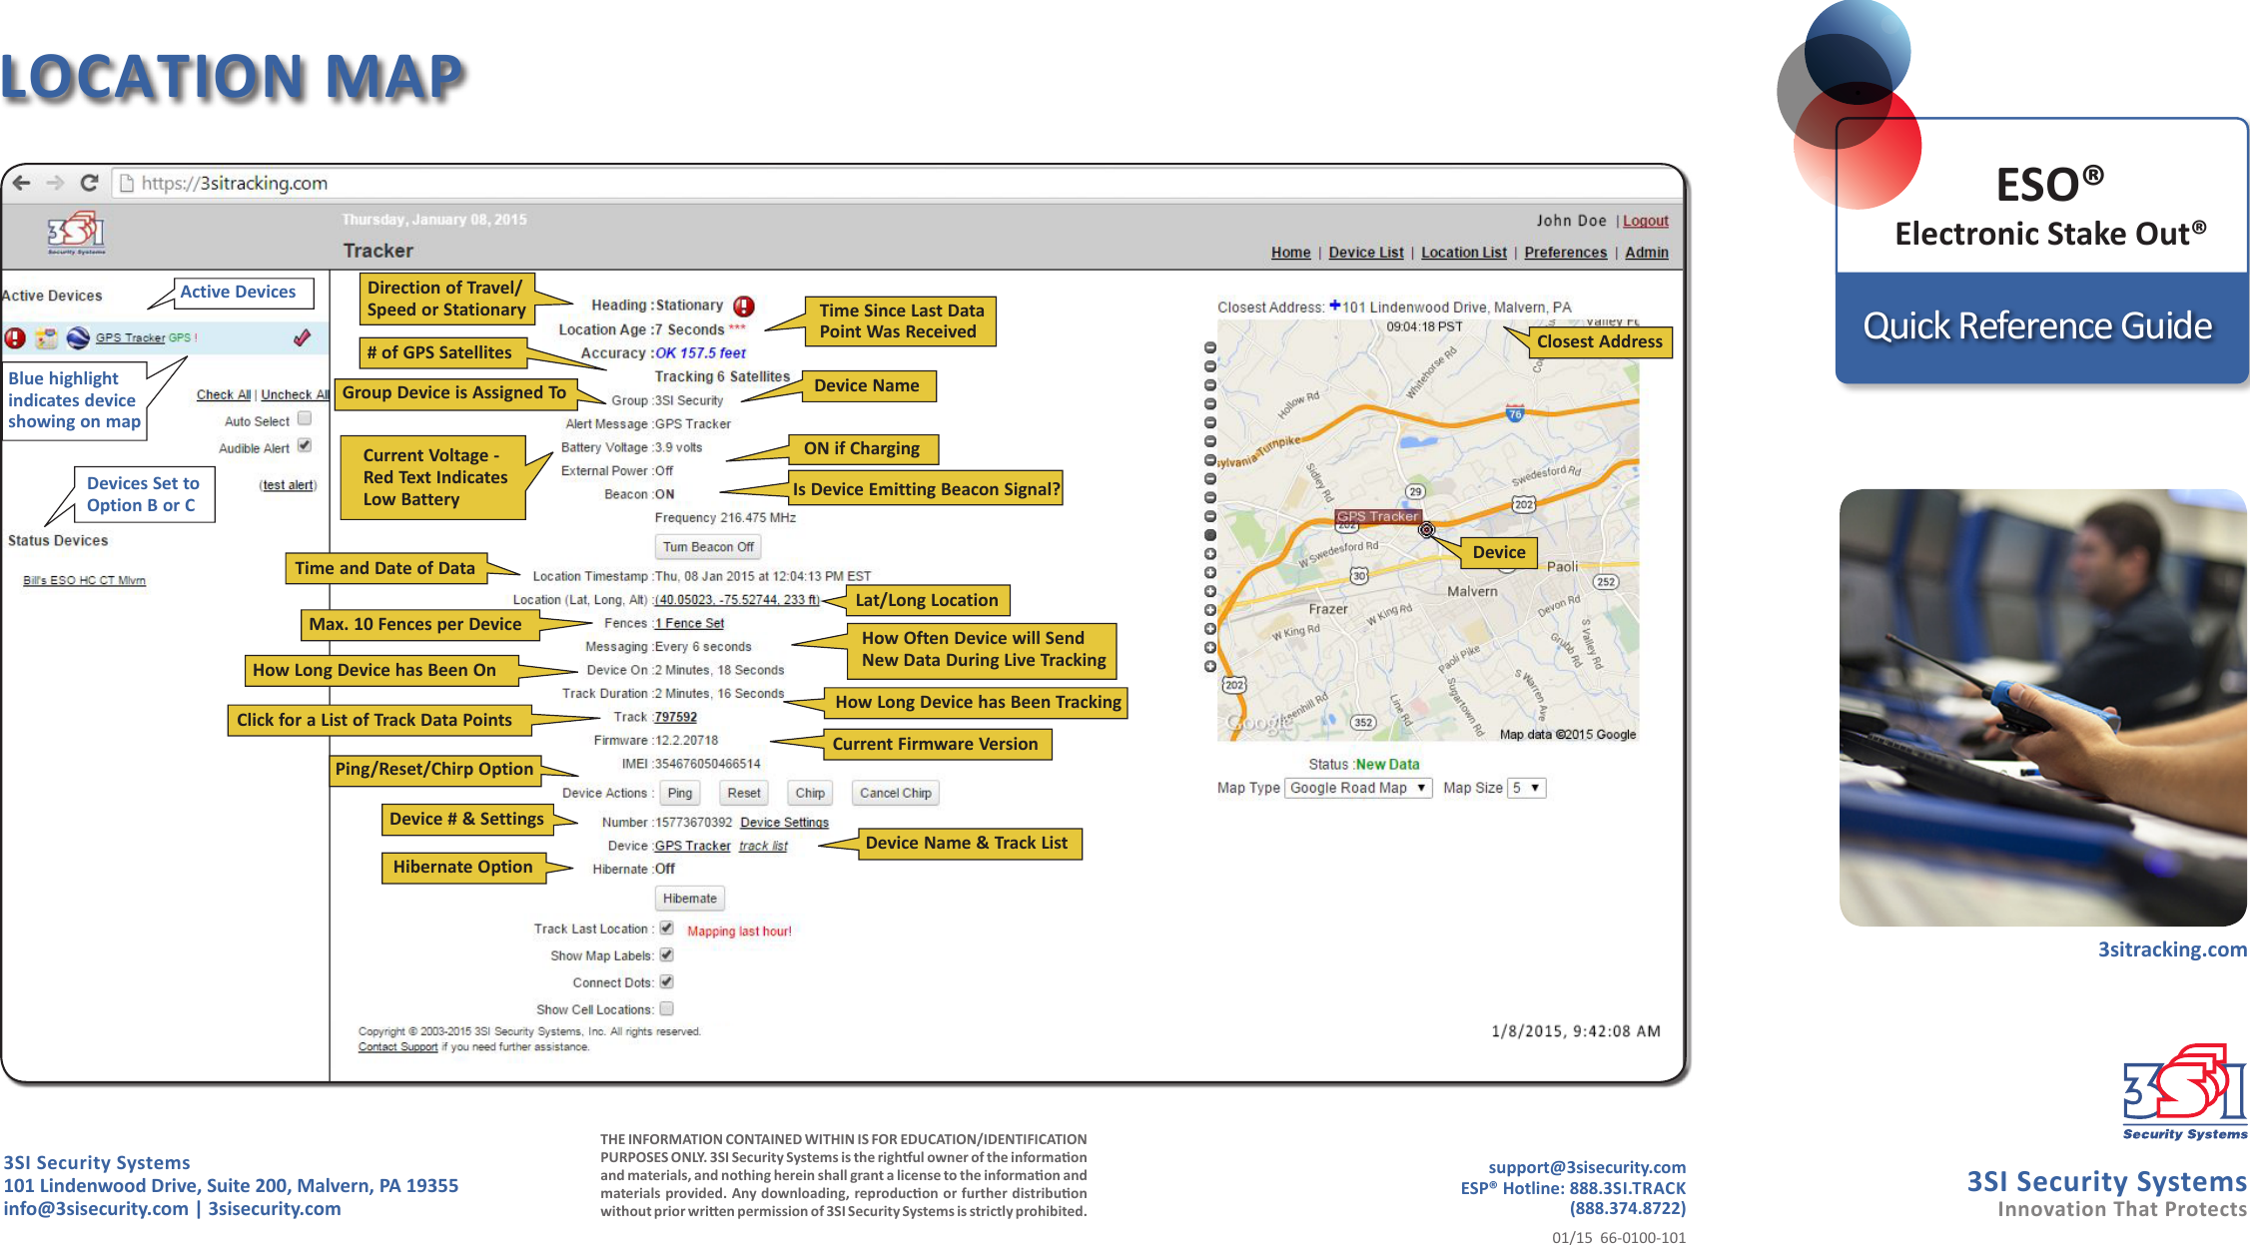Image resolution: width=2250 pixels, height=1245 pixels.
Task: Open the track list link
Action: 763,846
